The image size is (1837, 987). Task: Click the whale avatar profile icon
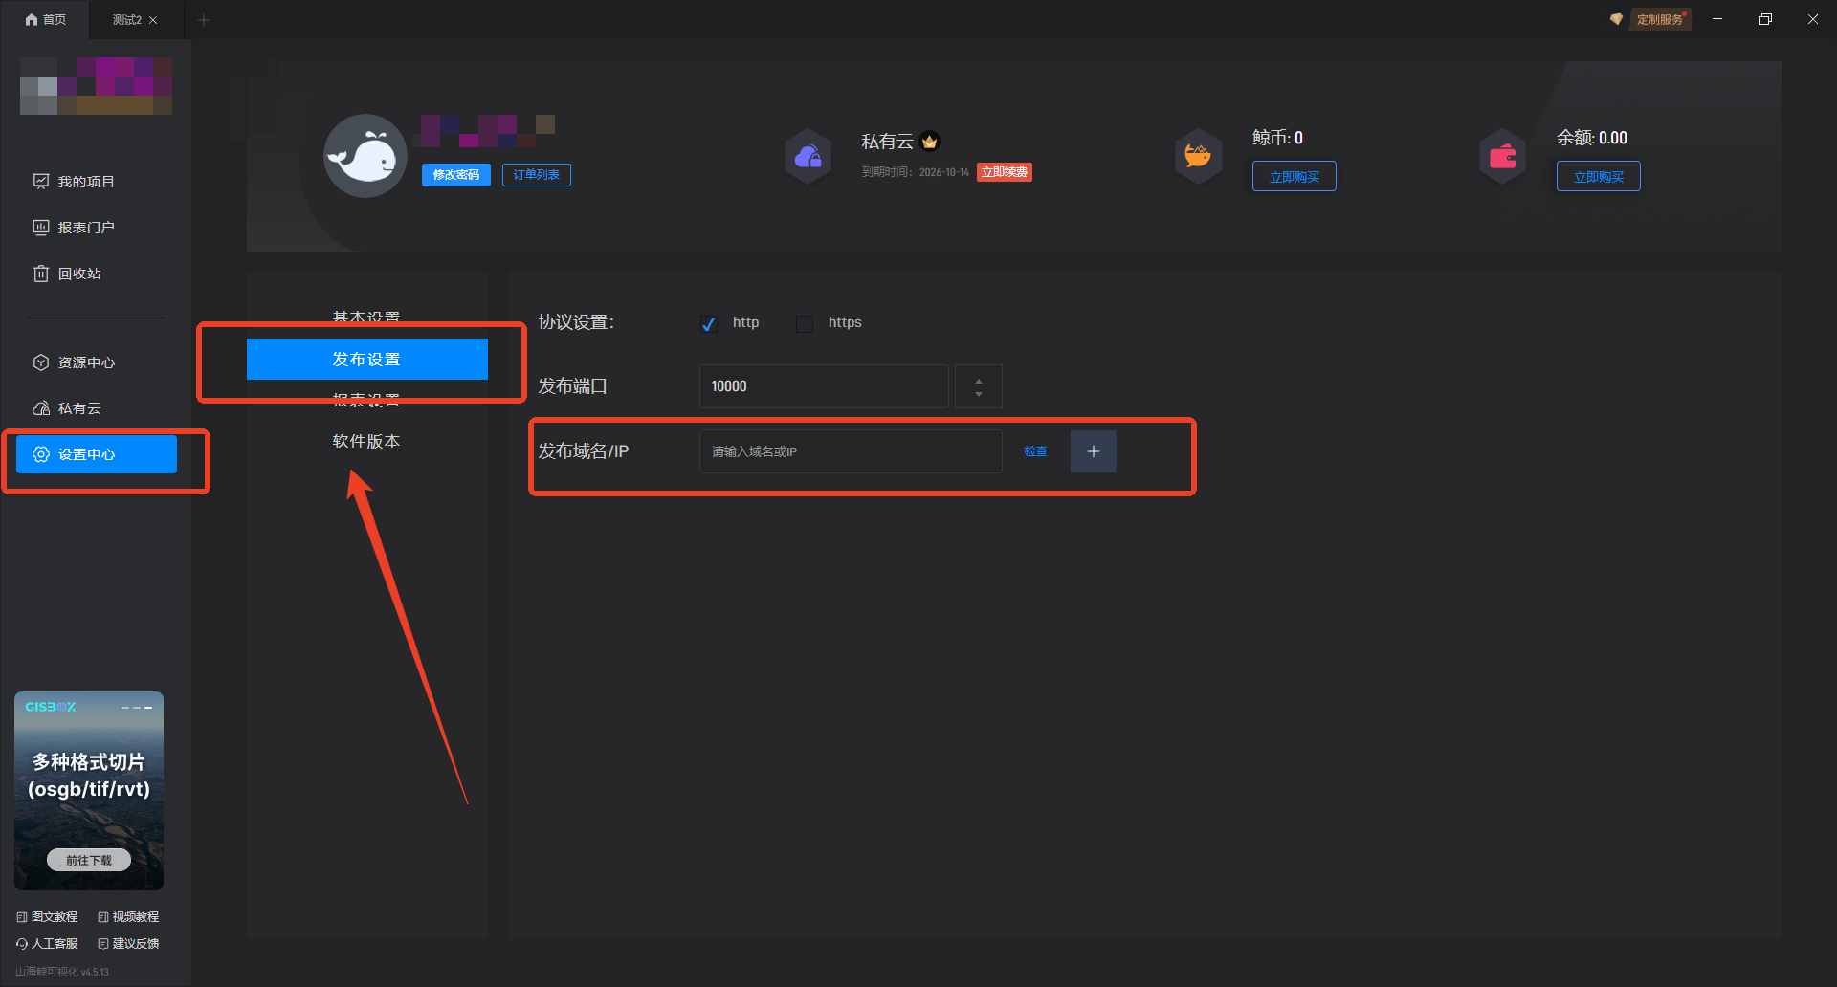coord(365,156)
